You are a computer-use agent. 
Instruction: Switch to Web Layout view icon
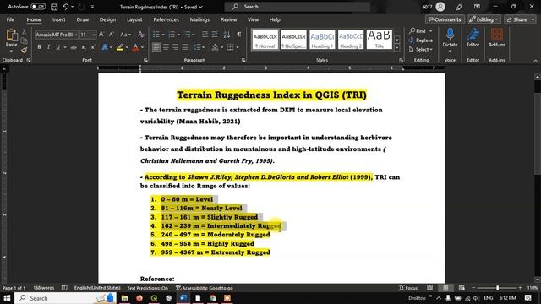click(x=462, y=288)
